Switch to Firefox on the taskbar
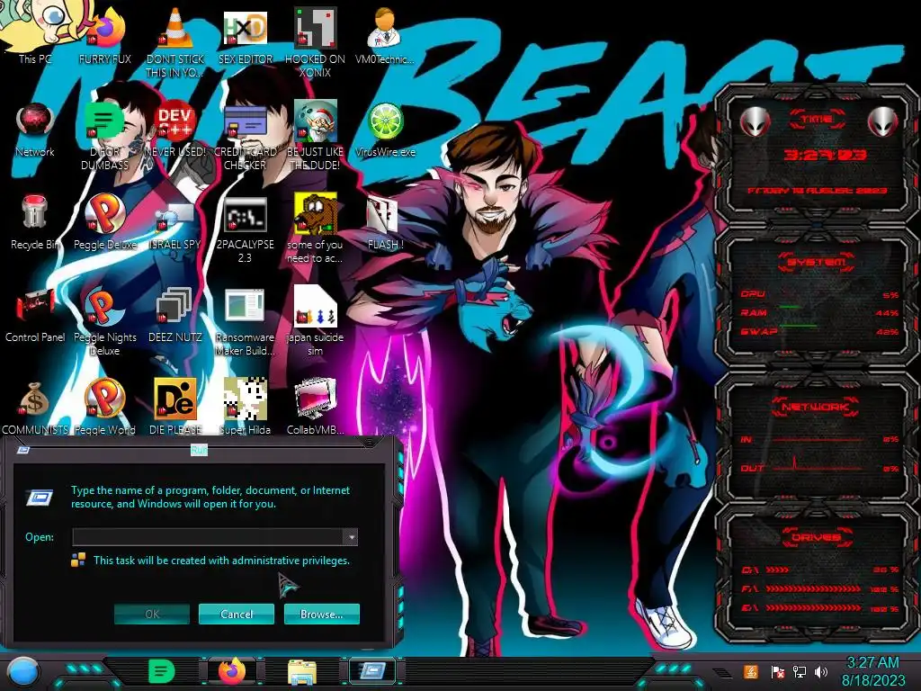 point(233,671)
